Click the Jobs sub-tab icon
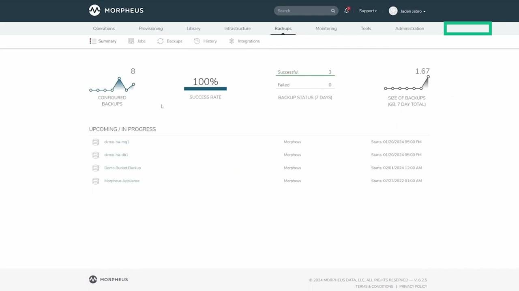Viewport: 519px width, 291px height. [131, 41]
